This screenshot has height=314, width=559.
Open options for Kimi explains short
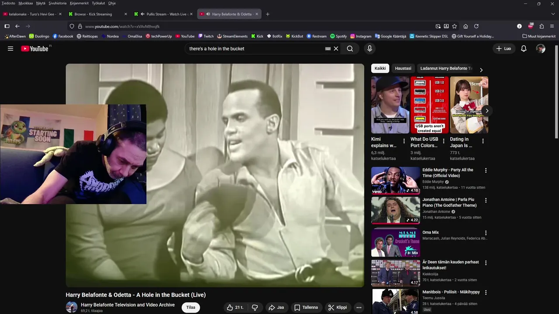click(404, 141)
